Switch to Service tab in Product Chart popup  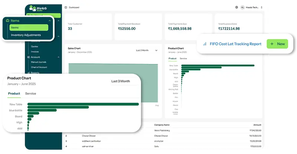point(30,93)
